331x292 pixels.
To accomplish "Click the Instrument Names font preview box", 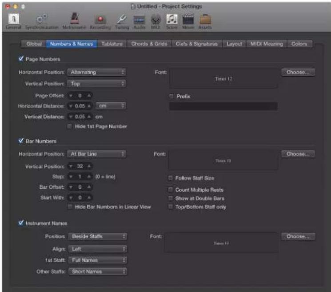I will pos(221,243).
